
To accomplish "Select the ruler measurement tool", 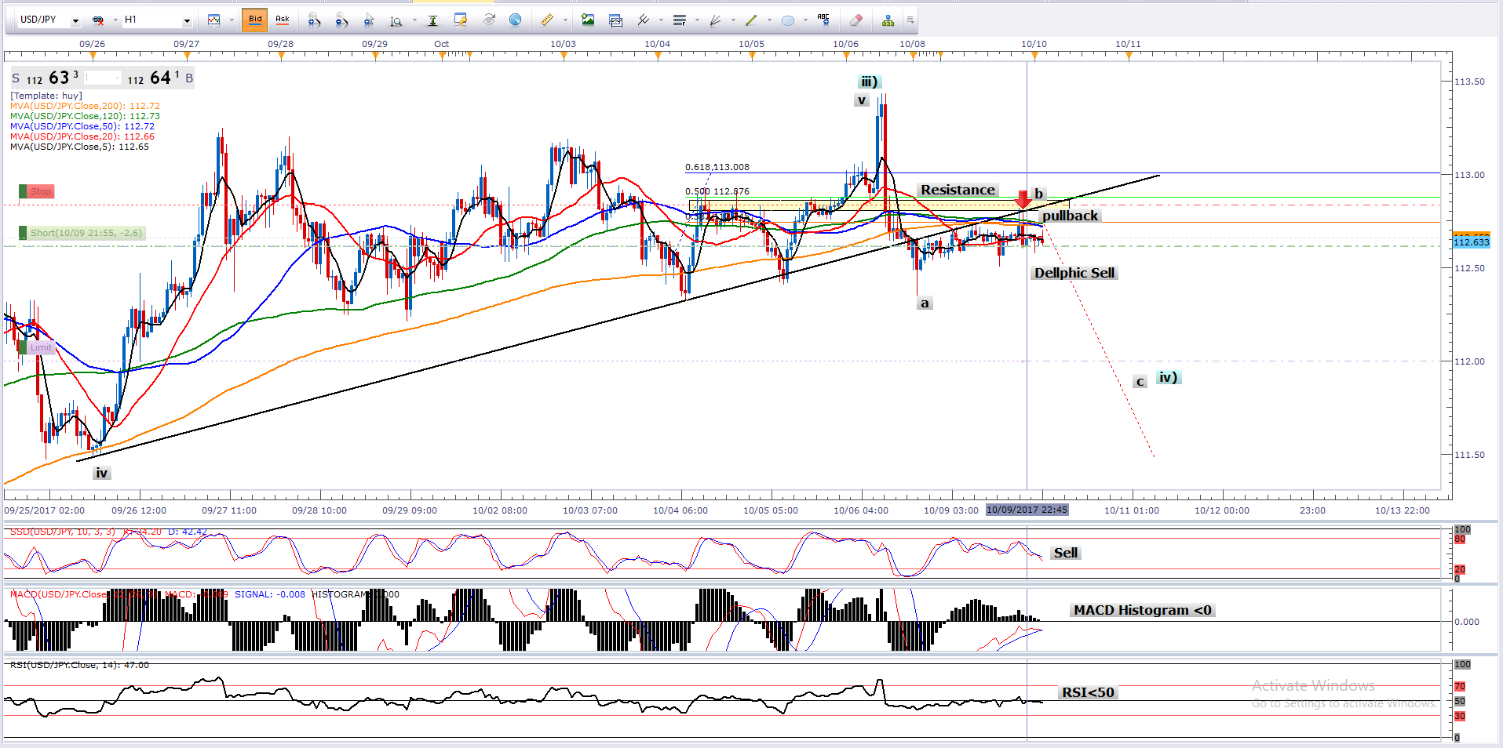I will (547, 20).
